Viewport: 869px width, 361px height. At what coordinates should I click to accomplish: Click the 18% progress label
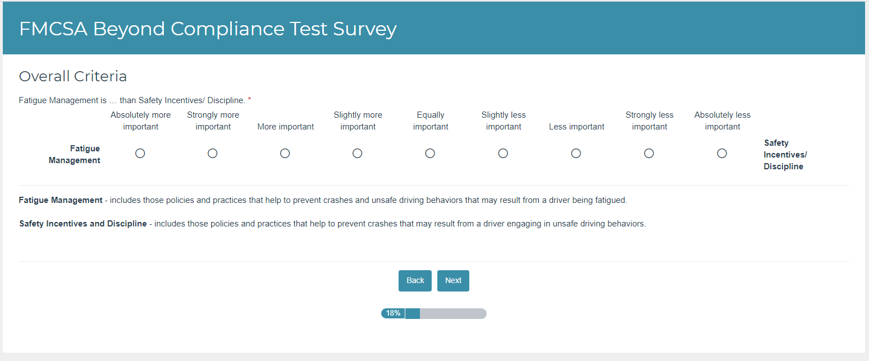tap(393, 313)
